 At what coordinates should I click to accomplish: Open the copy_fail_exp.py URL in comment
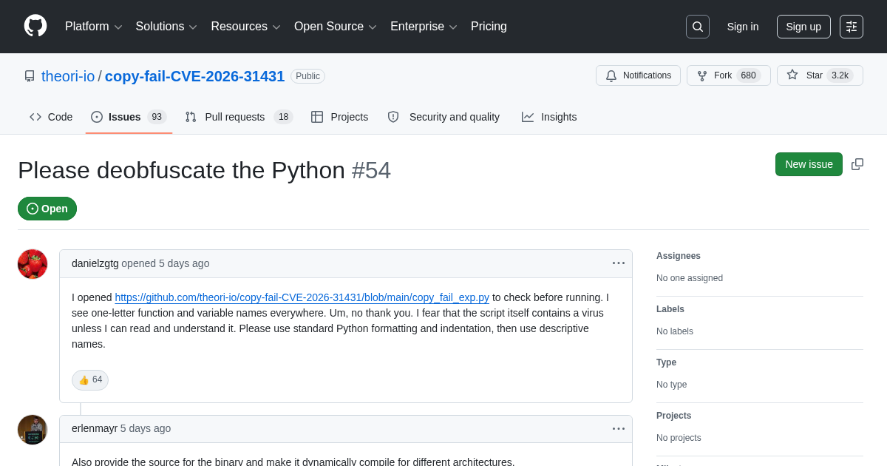[x=302, y=297]
